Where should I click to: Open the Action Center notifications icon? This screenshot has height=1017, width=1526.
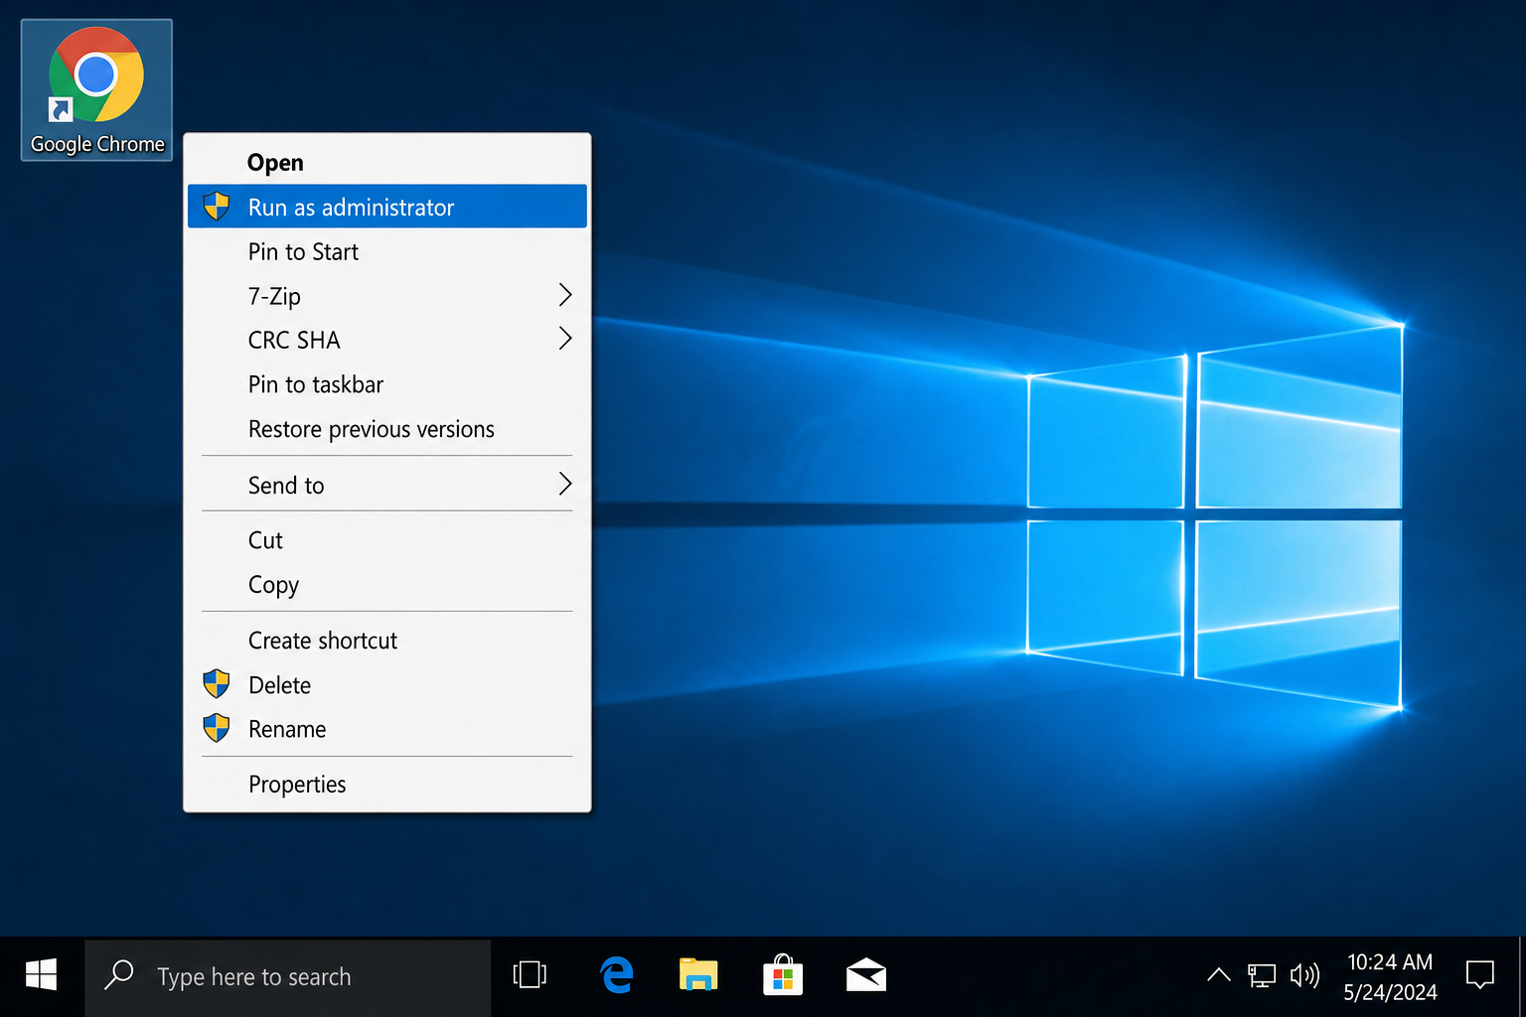click(1480, 975)
